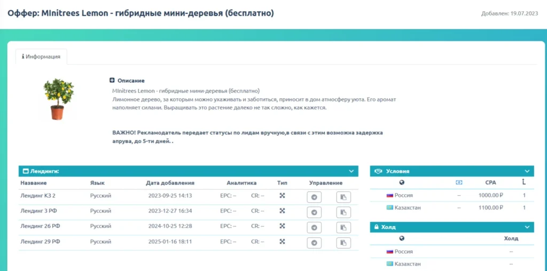Click the globe icon in Холд table
547x271 pixels.
coord(402,238)
